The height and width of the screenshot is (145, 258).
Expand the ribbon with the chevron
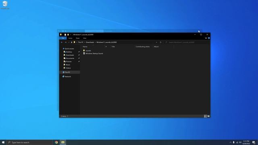[206, 38]
